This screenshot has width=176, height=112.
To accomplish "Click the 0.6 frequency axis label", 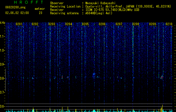I will pyautogui.click(x=3, y=106).
